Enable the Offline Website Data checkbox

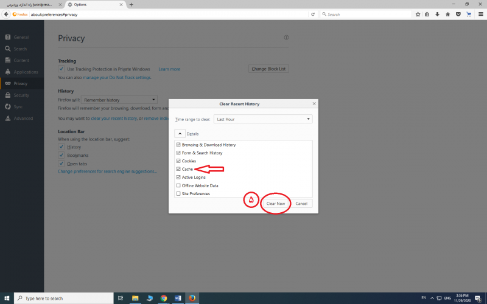click(178, 185)
